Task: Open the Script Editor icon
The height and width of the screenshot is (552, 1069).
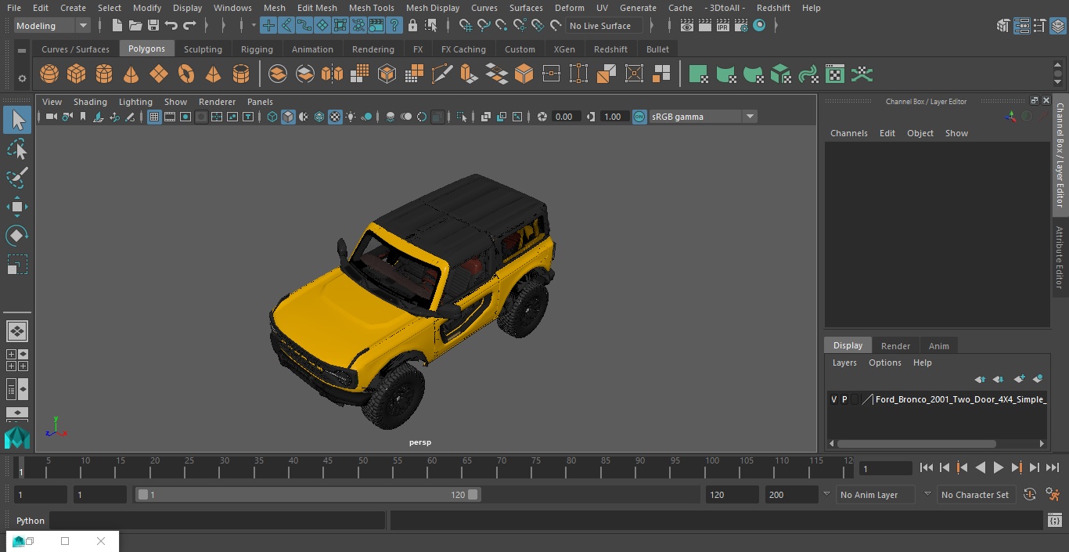Action: click(x=1055, y=521)
